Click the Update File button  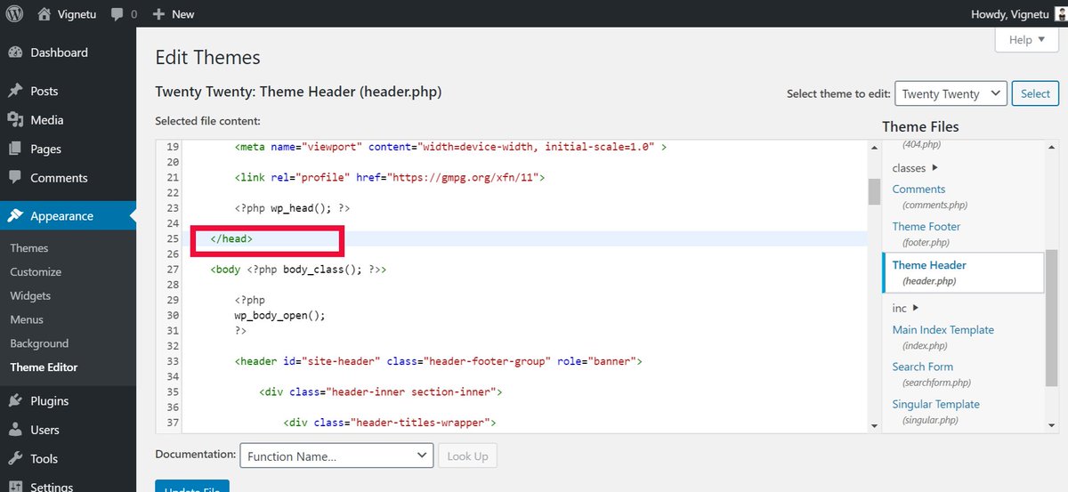click(192, 487)
